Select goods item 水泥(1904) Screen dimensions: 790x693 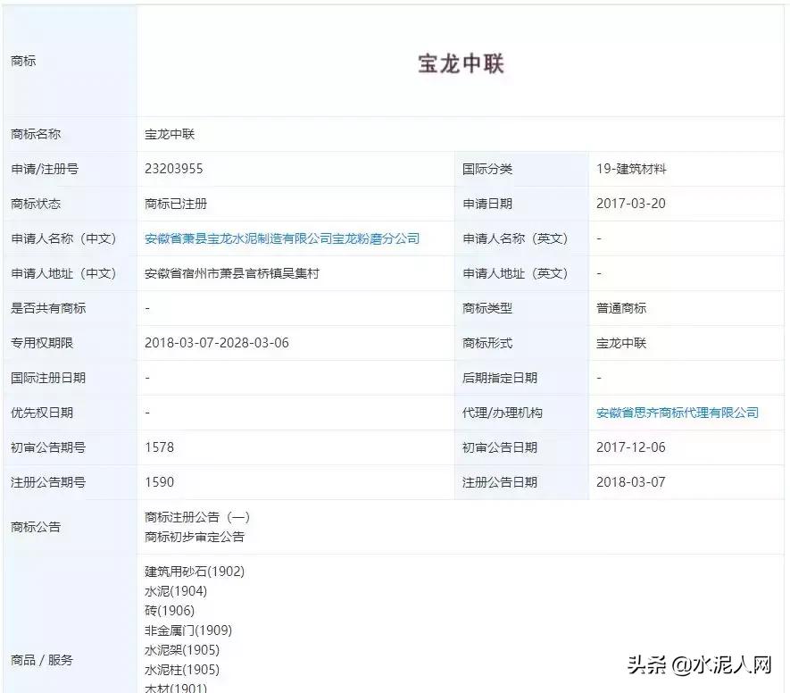176,591
